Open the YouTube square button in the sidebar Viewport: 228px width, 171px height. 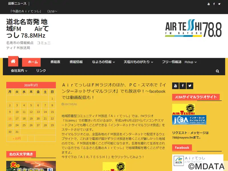pyautogui.click(x=175, y=86)
